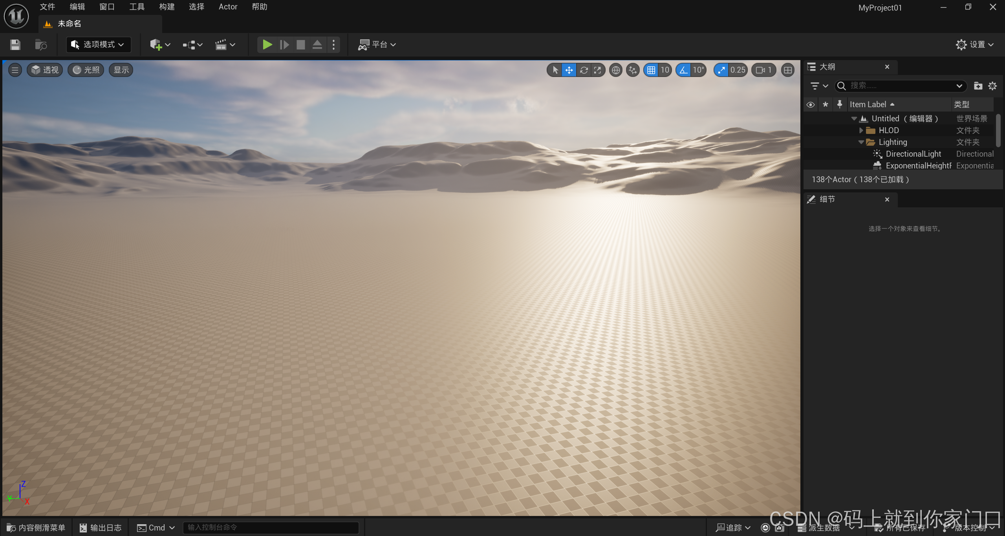Click the viewport layout maximize icon
Viewport: 1005px width, 536px height.
click(x=787, y=70)
